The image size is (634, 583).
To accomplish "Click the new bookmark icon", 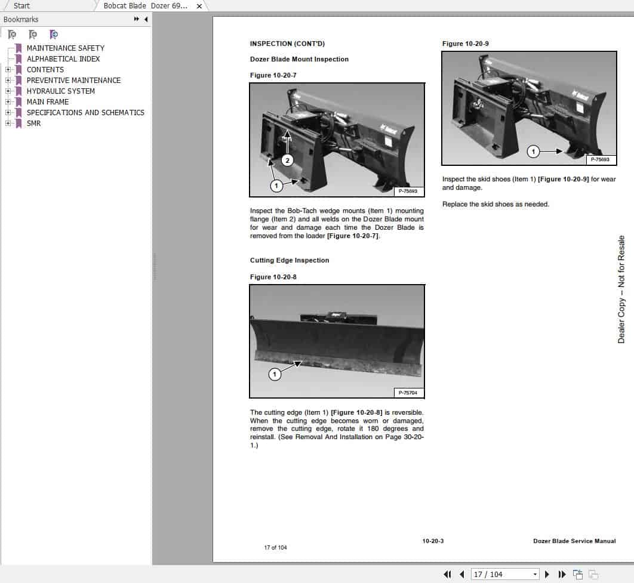I will click(33, 34).
